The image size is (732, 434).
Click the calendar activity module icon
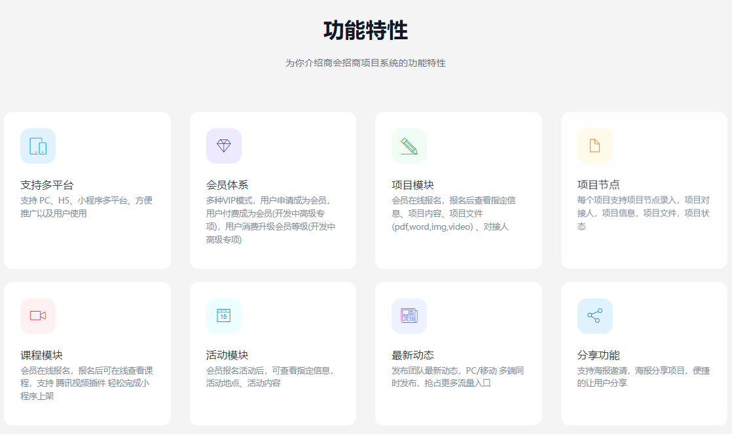pyautogui.click(x=224, y=316)
